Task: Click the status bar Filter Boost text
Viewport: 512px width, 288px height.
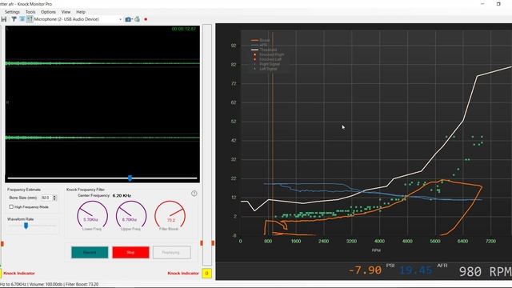Action: tap(82, 285)
